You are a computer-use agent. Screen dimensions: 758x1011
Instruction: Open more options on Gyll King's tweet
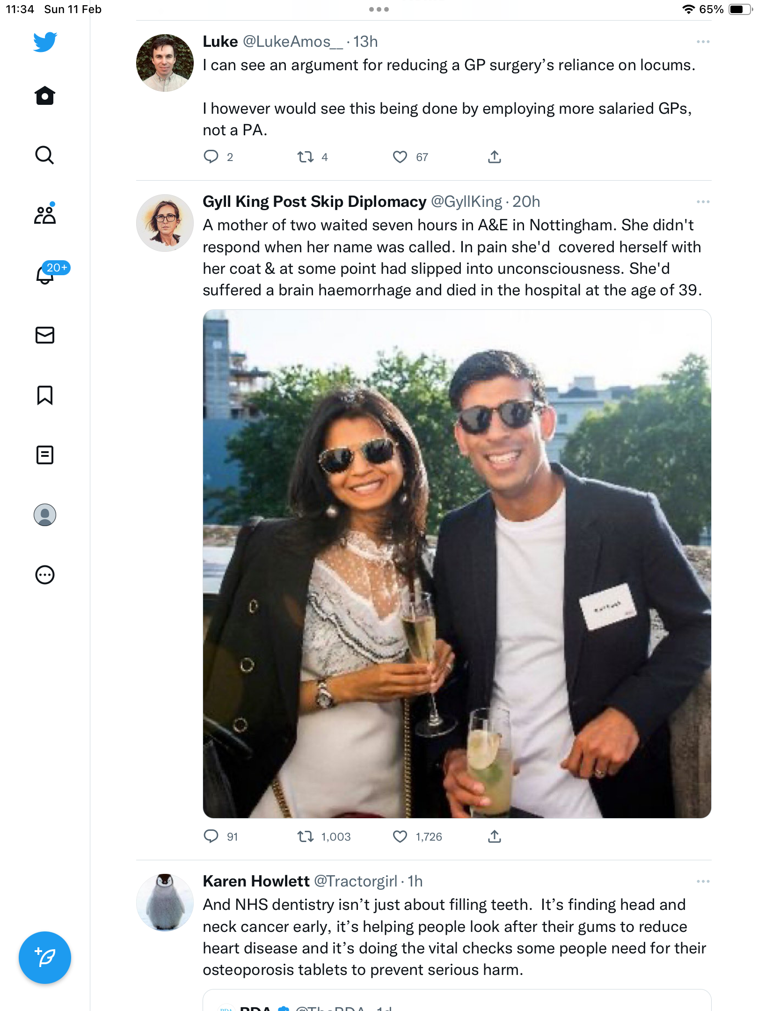(x=703, y=202)
